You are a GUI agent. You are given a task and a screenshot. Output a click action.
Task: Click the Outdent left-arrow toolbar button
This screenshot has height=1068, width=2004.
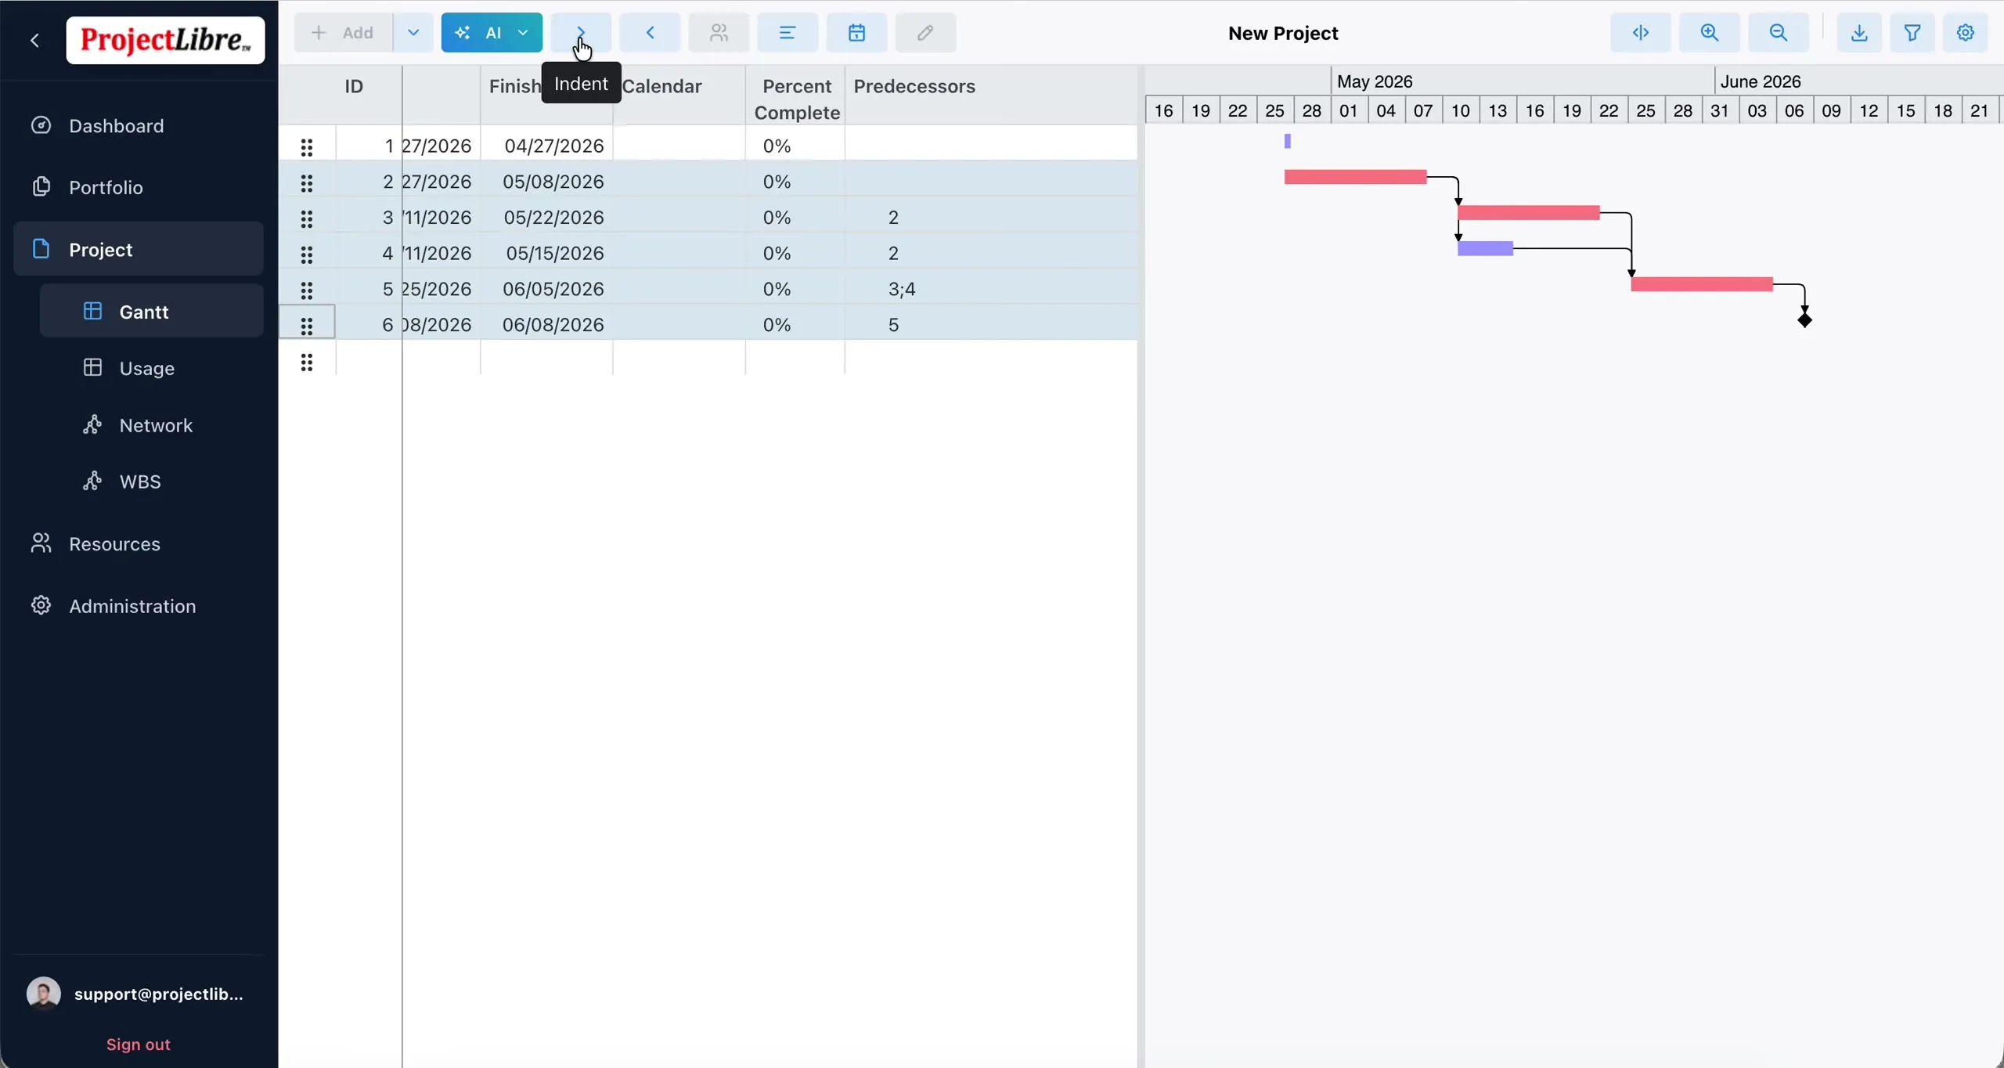click(x=650, y=33)
